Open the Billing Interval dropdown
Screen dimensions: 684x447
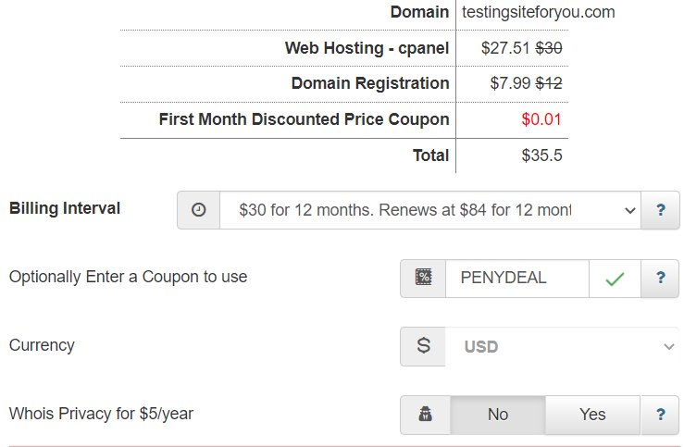pyautogui.click(x=430, y=210)
